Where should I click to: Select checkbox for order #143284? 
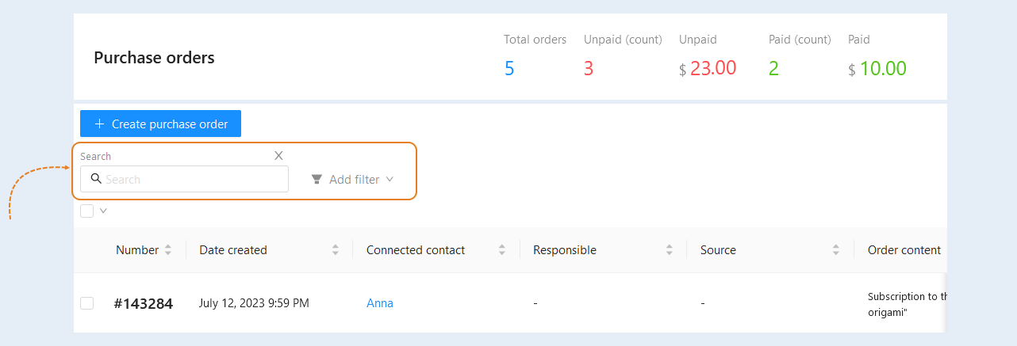(87, 303)
